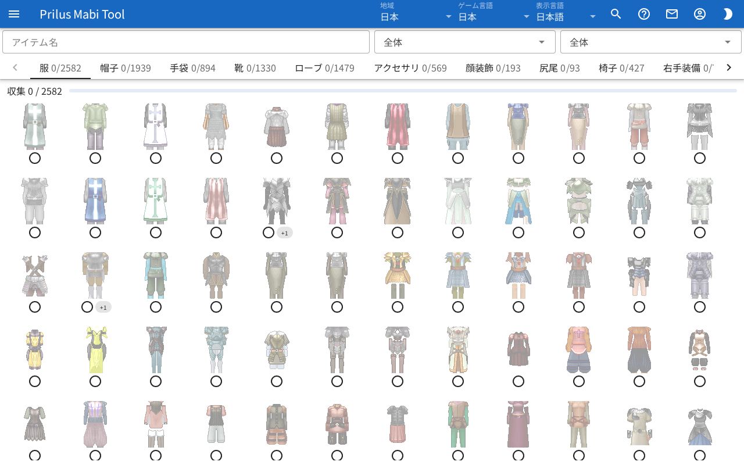Open the hamburger navigation menu
This screenshot has height=465, width=744.
14,14
